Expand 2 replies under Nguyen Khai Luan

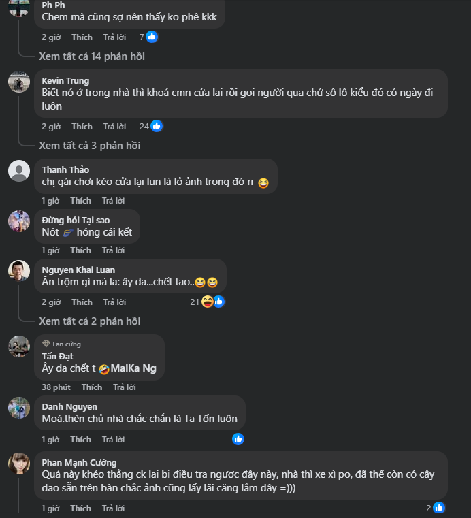[89, 321]
